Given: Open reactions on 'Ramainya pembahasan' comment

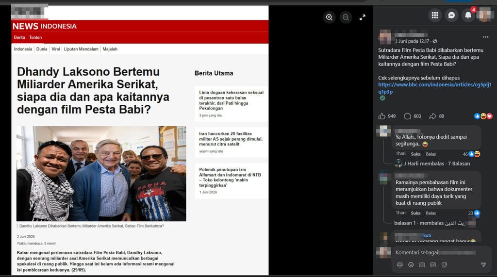Looking at the screenshot, I should pyautogui.click(x=474, y=213).
